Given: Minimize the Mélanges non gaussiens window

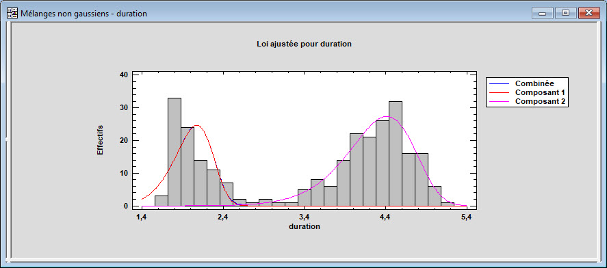Looking at the screenshot, I should [543, 13].
